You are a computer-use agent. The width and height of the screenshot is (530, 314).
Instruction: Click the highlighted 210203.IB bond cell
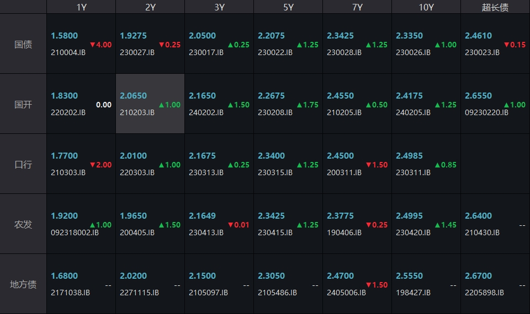point(137,112)
